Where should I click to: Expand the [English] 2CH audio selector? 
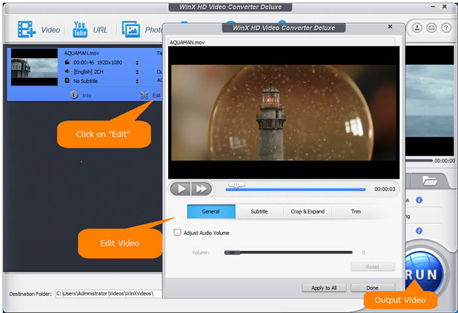coord(137,72)
